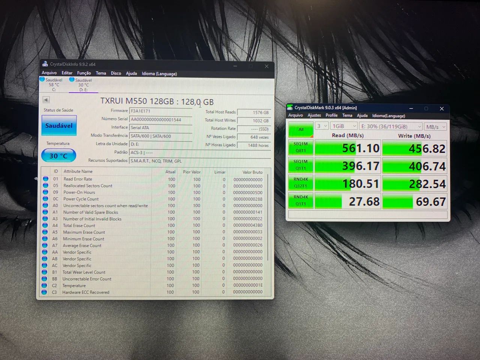Screen dimensions: 480x360
Task: Open the unit dropdown showing MB/s
Action: point(435,127)
